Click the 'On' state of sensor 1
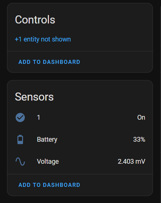 click(x=141, y=117)
